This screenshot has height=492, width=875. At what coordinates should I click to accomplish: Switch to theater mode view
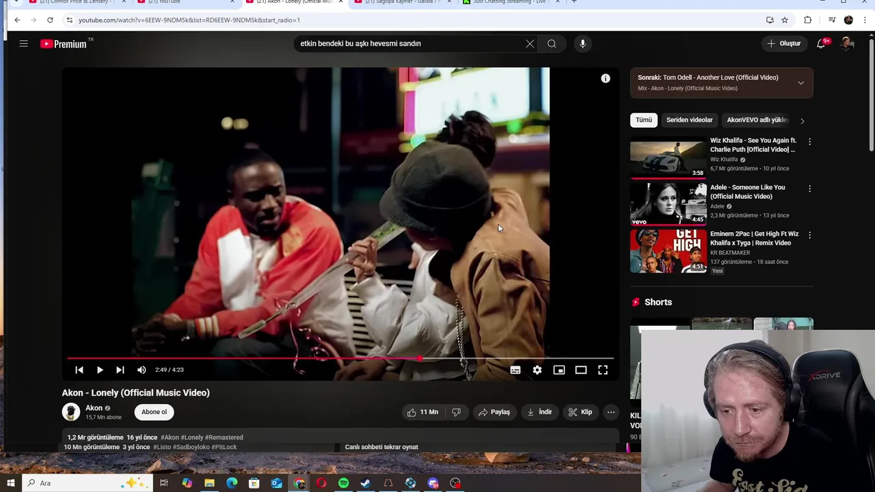point(581,370)
